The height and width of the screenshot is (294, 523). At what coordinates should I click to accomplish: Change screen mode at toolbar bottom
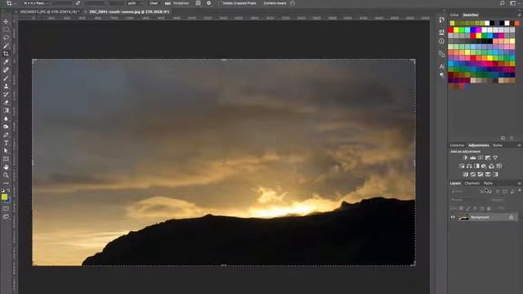6,216
